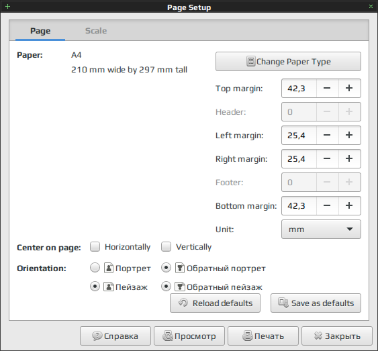Select the Обратный портрет radio button

pos(166,268)
